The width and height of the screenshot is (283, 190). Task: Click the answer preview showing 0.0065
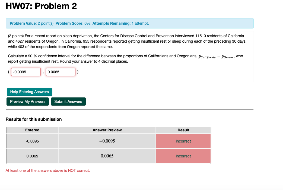click(x=107, y=156)
